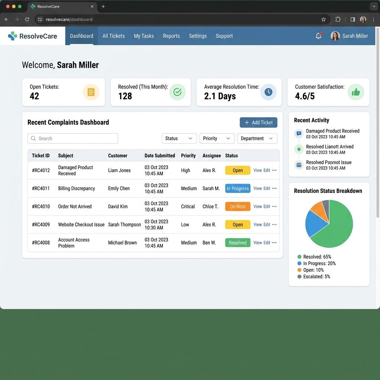The width and height of the screenshot is (380, 380).
Task: Focus the Search input field
Action: [x=73, y=138]
